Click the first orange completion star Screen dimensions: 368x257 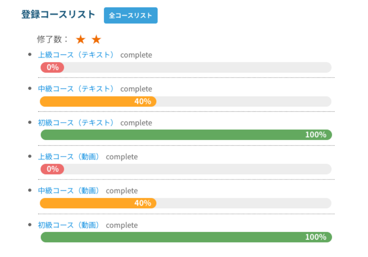tap(80, 39)
